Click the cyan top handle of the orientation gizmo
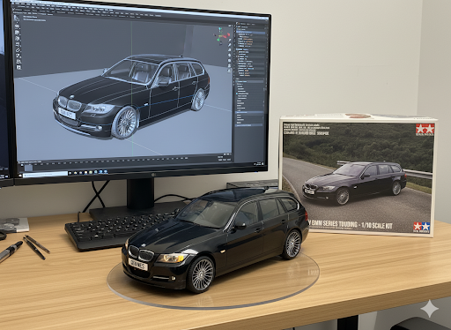Screen dimensions: 451x330 (220, 29)
